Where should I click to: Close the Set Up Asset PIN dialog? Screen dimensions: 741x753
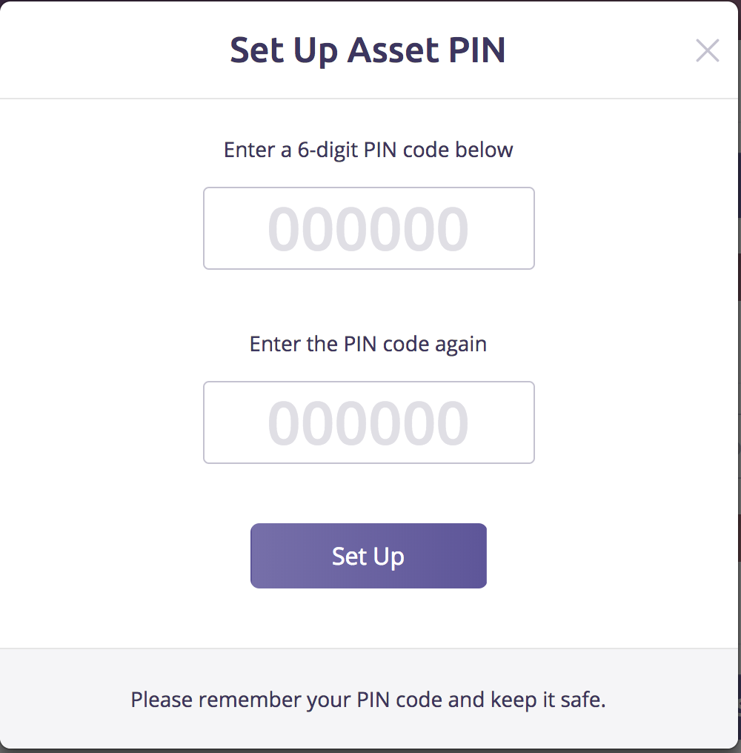click(707, 50)
